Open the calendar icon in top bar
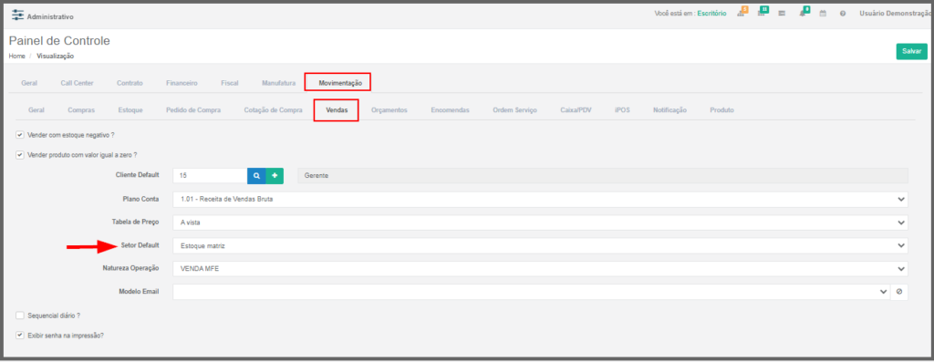Viewport: 934px width, 362px height. click(823, 13)
